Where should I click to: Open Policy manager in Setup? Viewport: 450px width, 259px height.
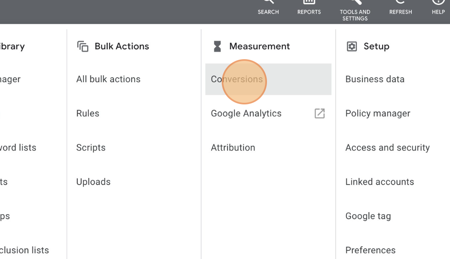(378, 113)
